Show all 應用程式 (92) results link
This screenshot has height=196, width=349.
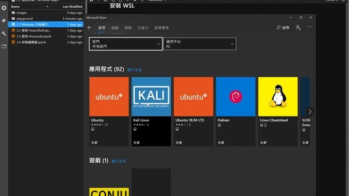(135, 70)
